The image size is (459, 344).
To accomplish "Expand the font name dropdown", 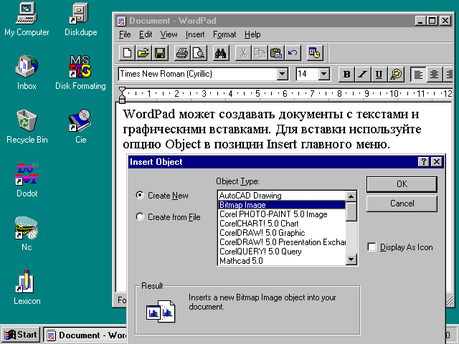I will [282, 74].
